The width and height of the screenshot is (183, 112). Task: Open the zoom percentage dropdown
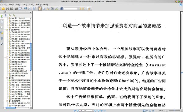[165, 110]
